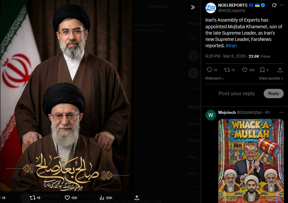Click the share icon under the image
The width and height of the screenshot is (288, 203).
(137, 198)
